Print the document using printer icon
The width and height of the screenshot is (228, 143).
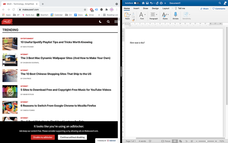tap(161, 3)
